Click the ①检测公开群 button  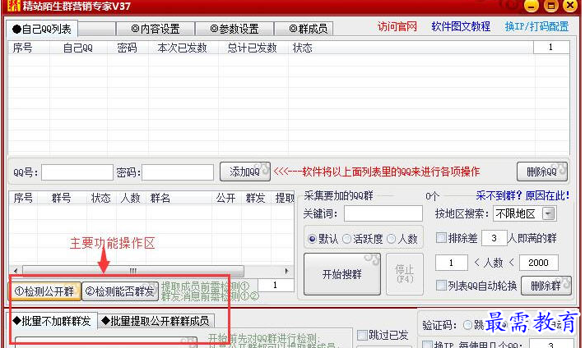[x=44, y=291]
